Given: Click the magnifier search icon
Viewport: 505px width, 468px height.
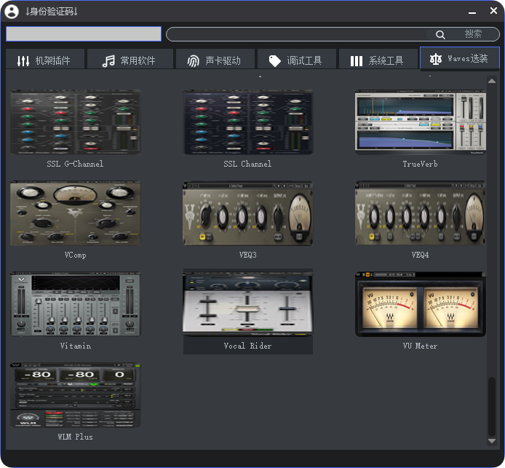Looking at the screenshot, I should point(440,34).
